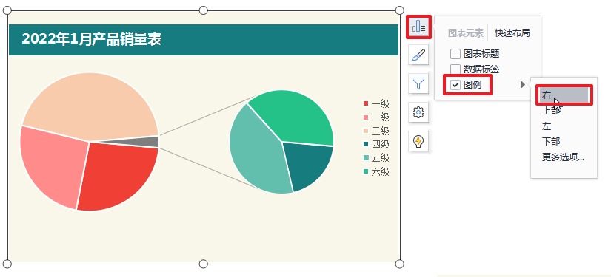Uncheck the 图例 checkbox
Viewport: 611px width, 277px height.
(455, 85)
